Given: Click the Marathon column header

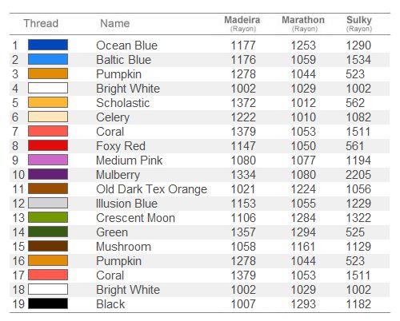Looking at the screenshot, I should [x=303, y=23].
